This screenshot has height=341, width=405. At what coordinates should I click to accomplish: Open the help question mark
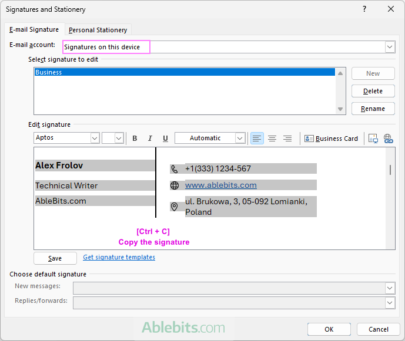click(x=364, y=9)
